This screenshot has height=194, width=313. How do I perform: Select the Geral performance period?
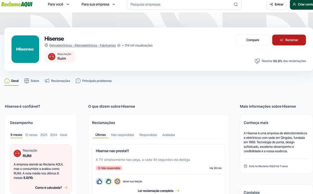[63, 135]
